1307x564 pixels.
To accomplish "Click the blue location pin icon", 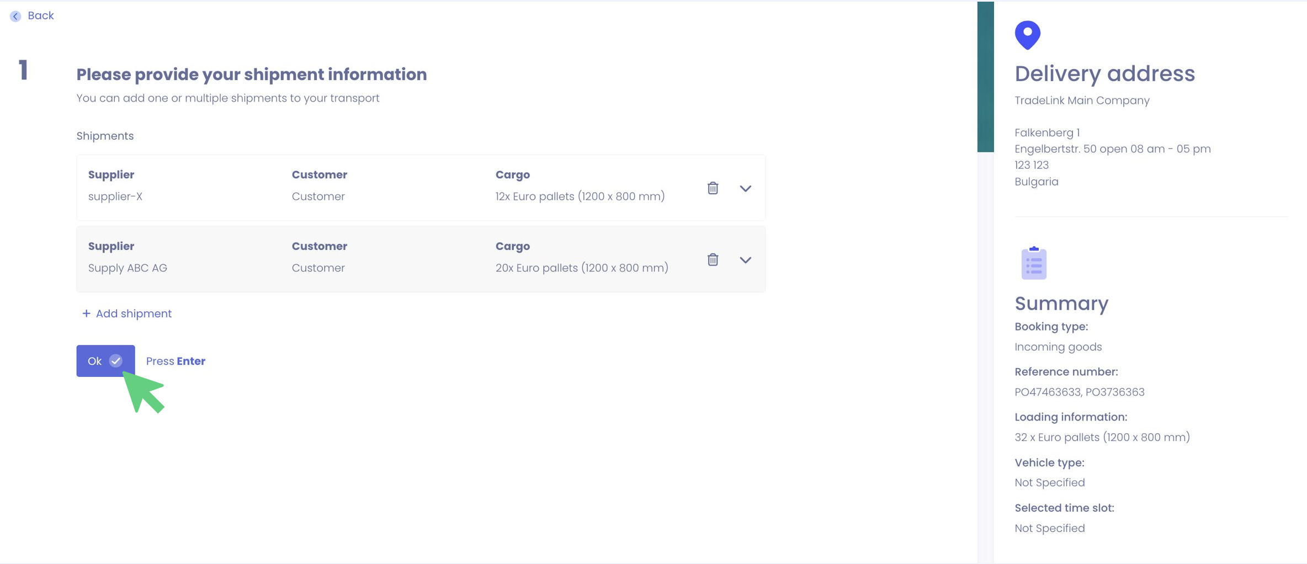I will point(1027,35).
